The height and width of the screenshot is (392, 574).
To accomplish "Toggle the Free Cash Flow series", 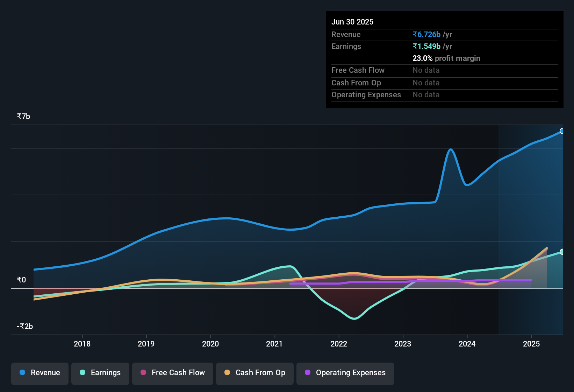I will coord(172,373).
